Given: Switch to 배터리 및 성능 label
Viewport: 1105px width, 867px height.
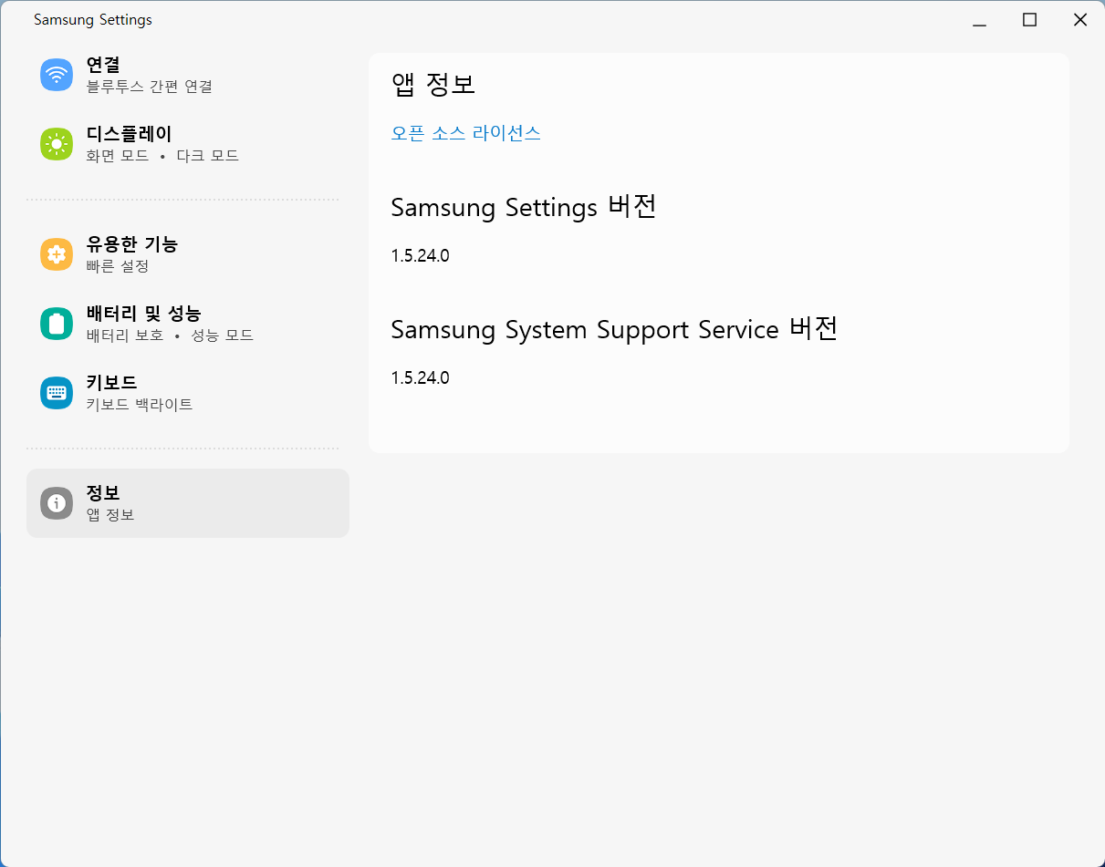Looking at the screenshot, I should (143, 314).
